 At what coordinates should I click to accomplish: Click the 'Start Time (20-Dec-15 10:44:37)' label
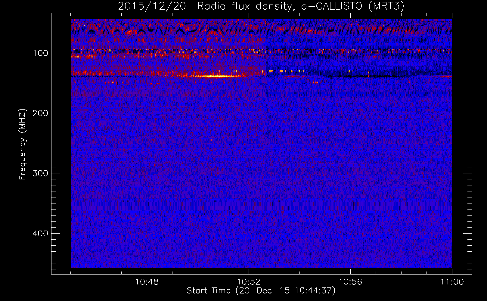point(261,291)
